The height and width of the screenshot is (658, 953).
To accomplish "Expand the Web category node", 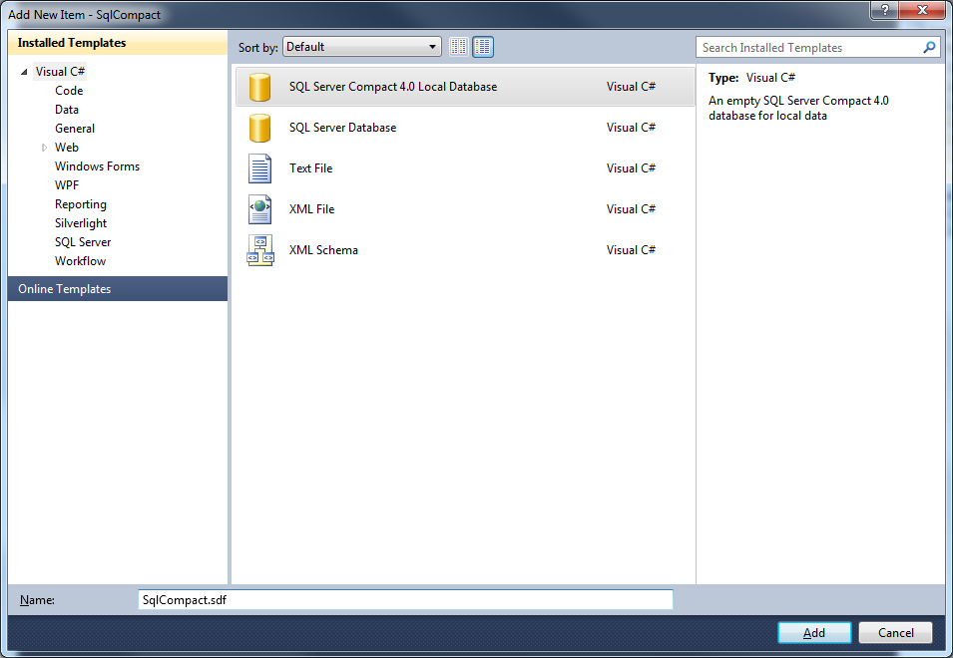I will tap(44, 148).
